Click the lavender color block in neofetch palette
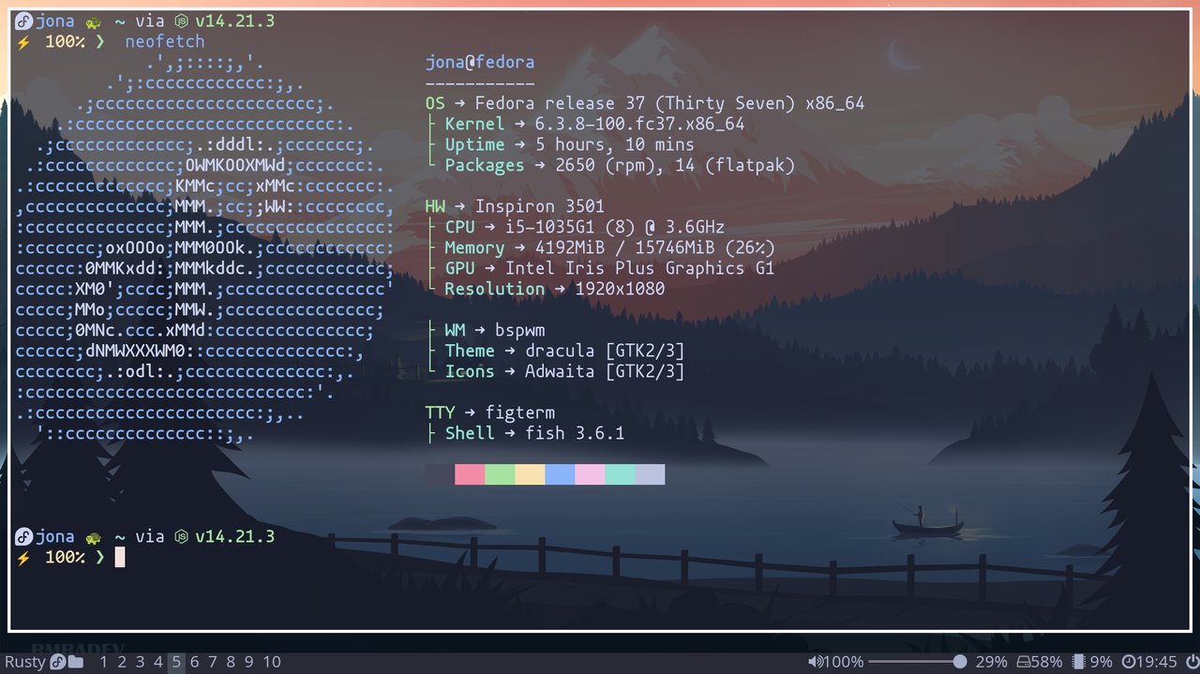This screenshot has height=674, width=1200. pyautogui.click(x=650, y=474)
